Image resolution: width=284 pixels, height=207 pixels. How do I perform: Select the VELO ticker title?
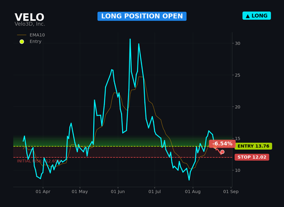(x=30, y=17)
